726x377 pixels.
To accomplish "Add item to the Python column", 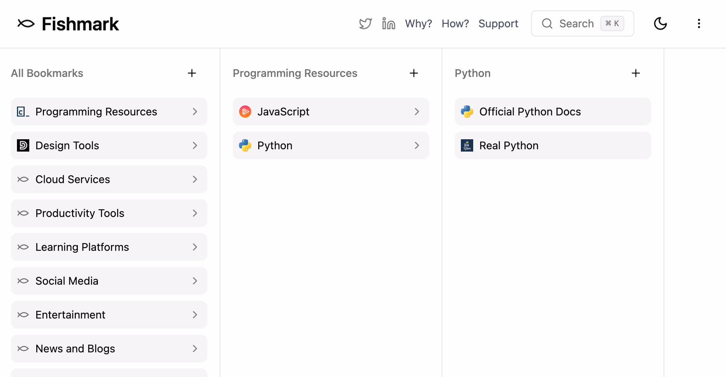I will coord(636,73).
